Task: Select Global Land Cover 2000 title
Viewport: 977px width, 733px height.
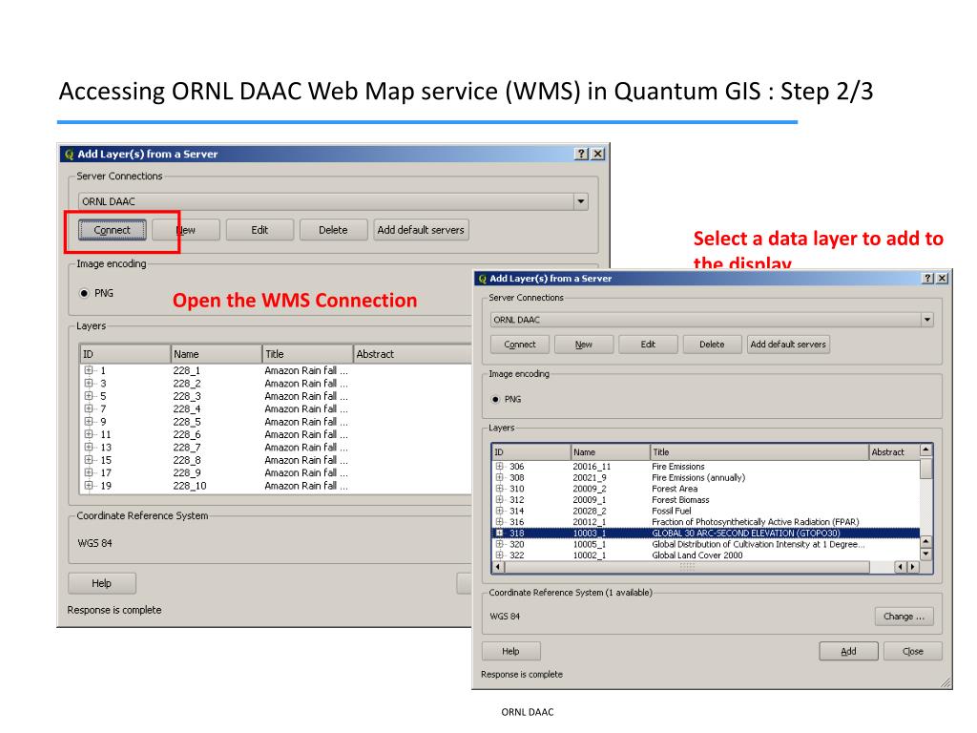Action: (697, 555)
